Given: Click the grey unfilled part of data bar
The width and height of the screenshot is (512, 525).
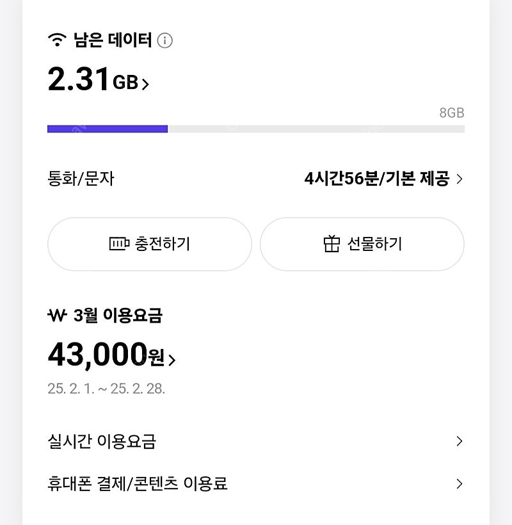Looking at the screenshot, I should pos(316,129).
